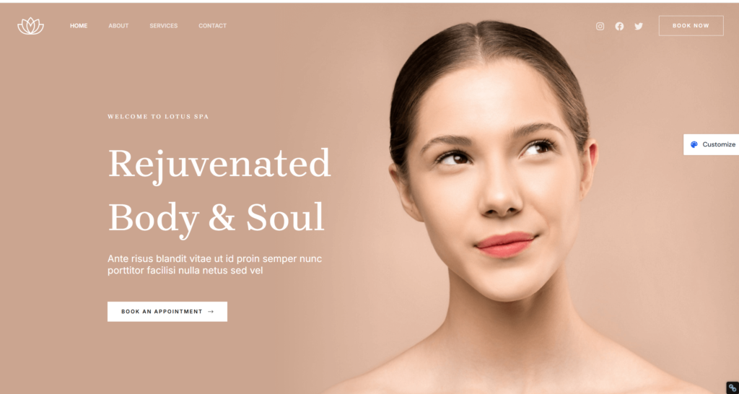Open the Instagram profile icon
This screenshot has height=394, width=739.
pyautogui.click(x=600, y=27)
